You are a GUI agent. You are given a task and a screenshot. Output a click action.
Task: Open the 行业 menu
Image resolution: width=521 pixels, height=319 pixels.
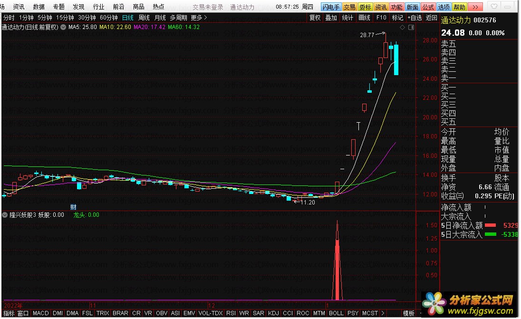(x=98, y=7)
